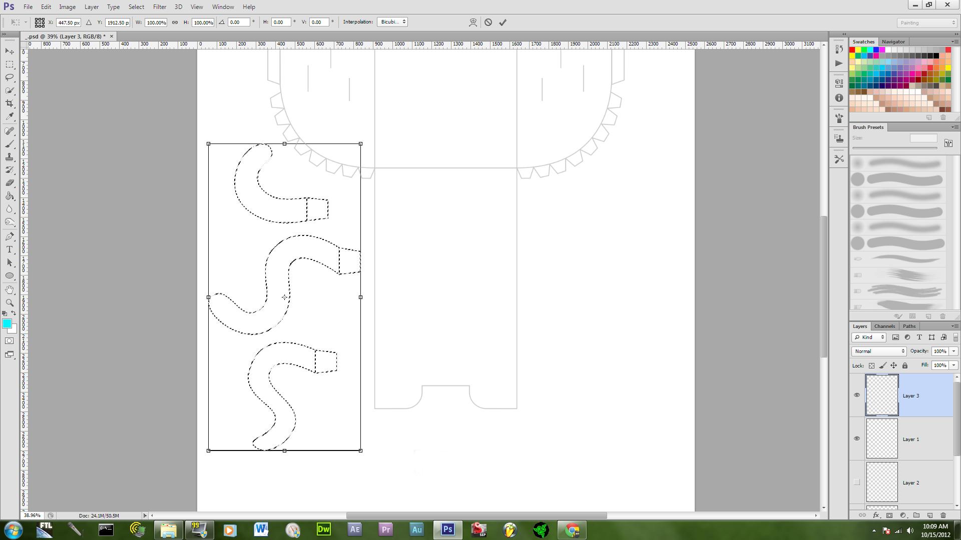
Task: Switch to the Navigator tab
Action: point(893,41)
